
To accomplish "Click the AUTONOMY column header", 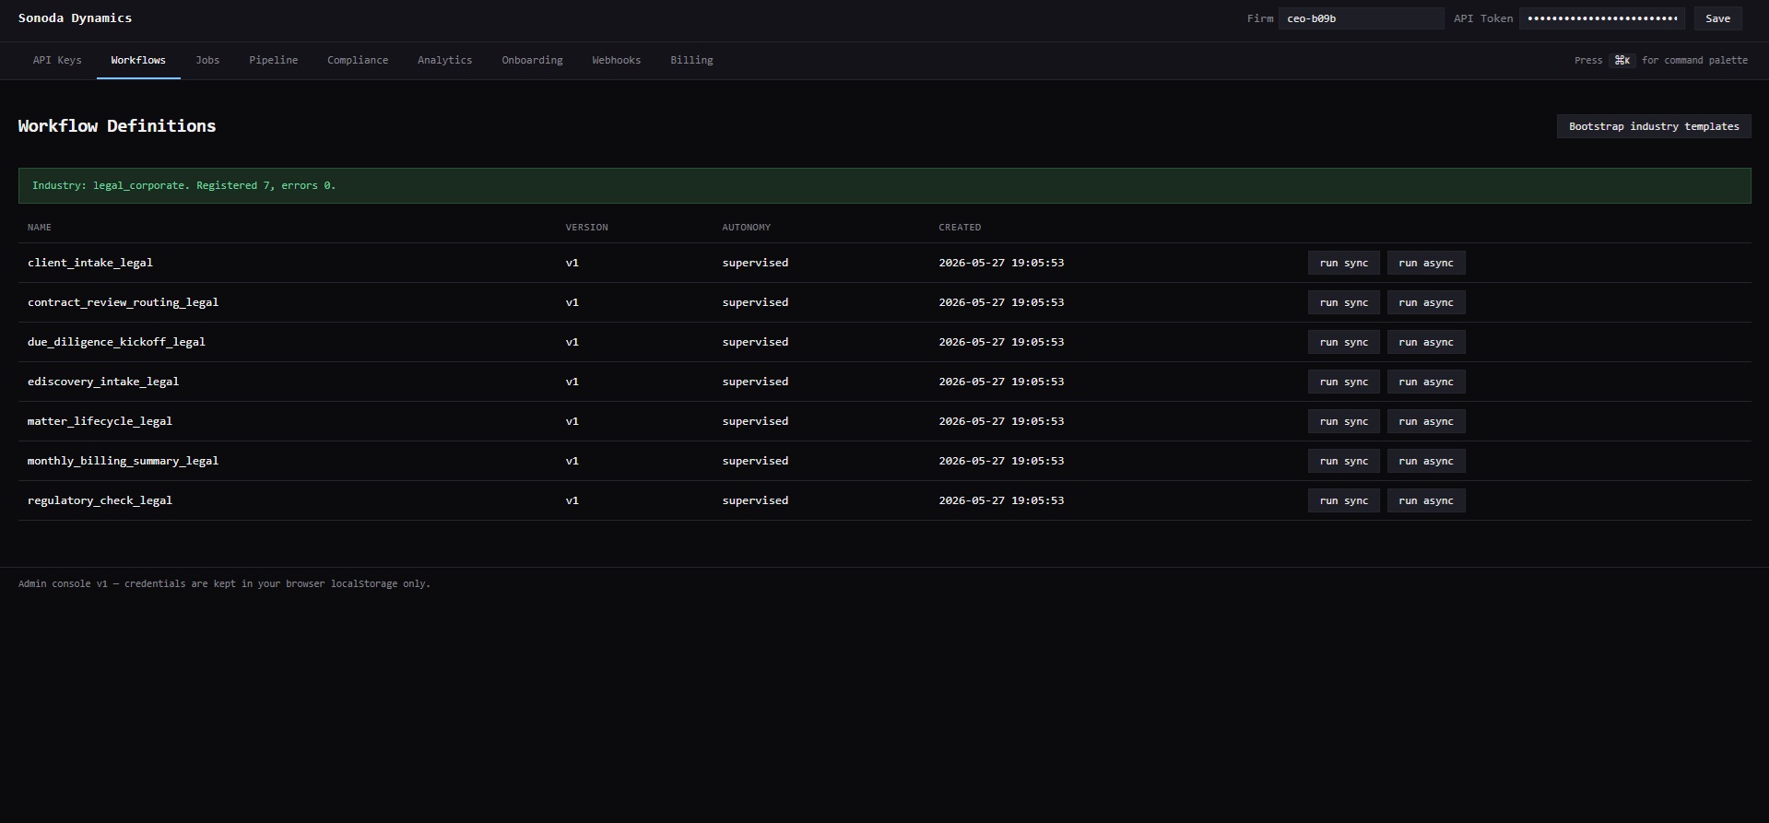I will click(x=746, y=227).
